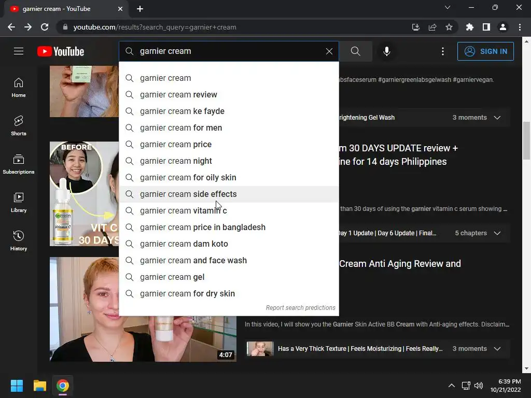531x398 pixels.
Task: Go forward in the browser
Action: click(28, 27)
